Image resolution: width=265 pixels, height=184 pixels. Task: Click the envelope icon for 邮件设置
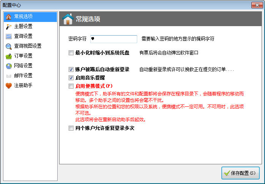(8, 76)
